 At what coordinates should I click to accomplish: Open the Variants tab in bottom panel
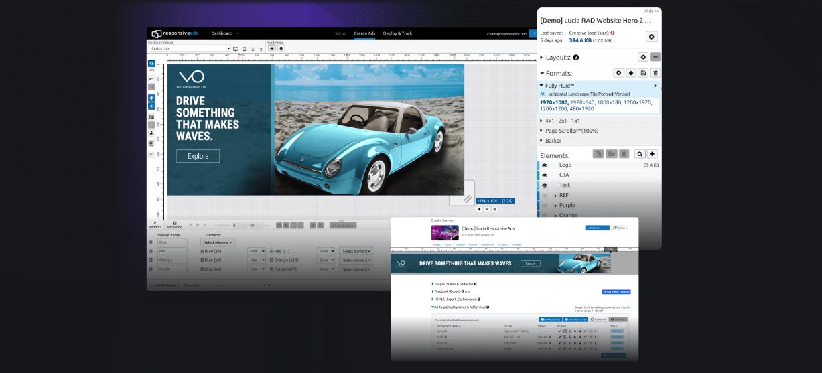[155, 225]
